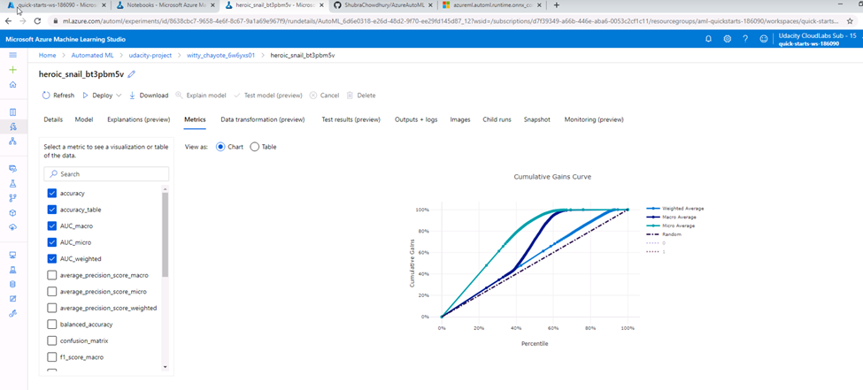Switch to Notebooks browser tab
The image size is (863, 390).
coord(164,5)
